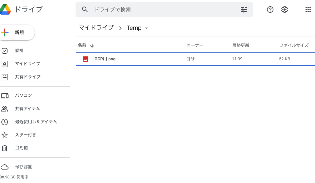Select the OCR用.png file row
Image resolution: width=315 pixels, height=183 pixels.
pyautogui.click(x=196, y=59)
